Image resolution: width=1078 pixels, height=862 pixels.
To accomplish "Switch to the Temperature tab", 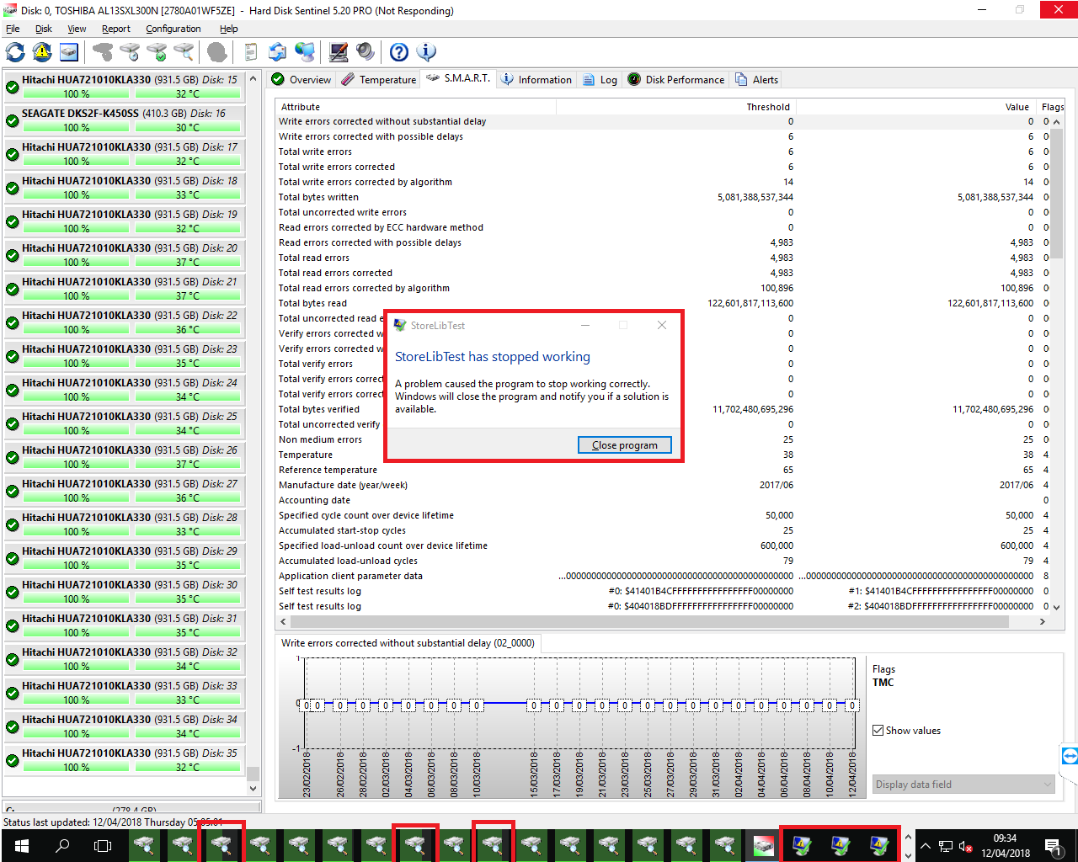I will coord(378,79).
